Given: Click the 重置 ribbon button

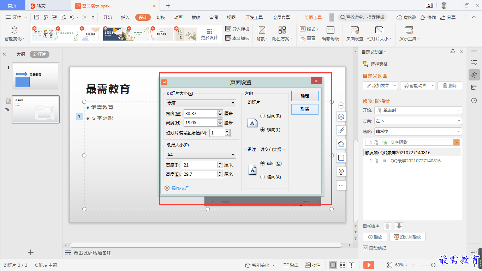Looking at the screenshot, I should (308, 38).
